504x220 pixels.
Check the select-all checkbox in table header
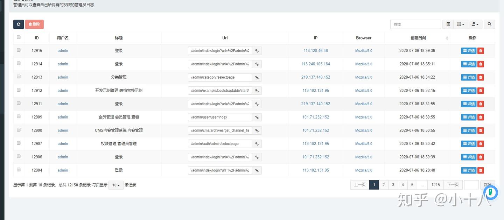19,37
